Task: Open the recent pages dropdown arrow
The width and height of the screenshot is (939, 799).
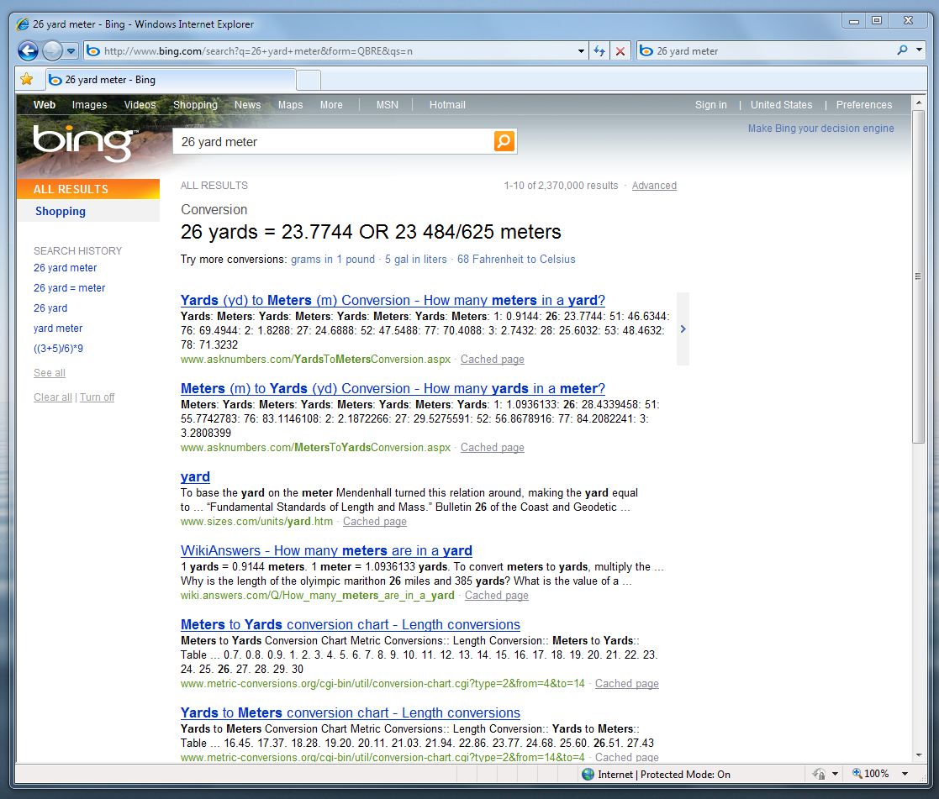Action: (71, 51)
